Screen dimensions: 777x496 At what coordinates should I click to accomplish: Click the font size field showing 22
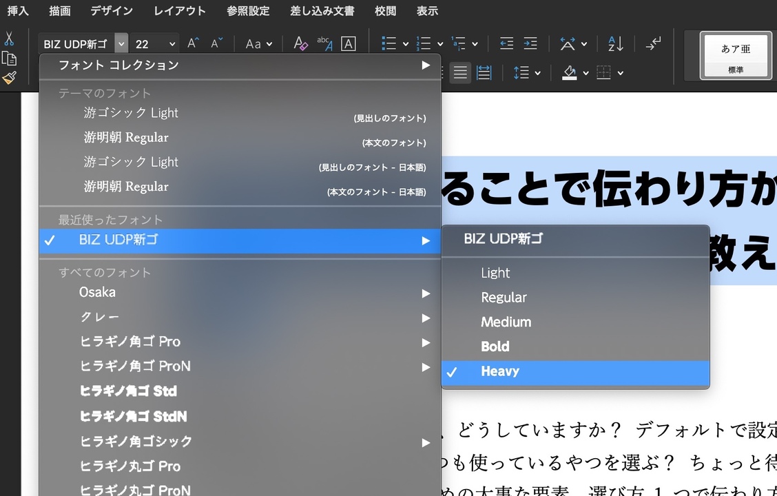tap(148, 44)
